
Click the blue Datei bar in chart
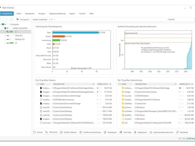point(75,33)
